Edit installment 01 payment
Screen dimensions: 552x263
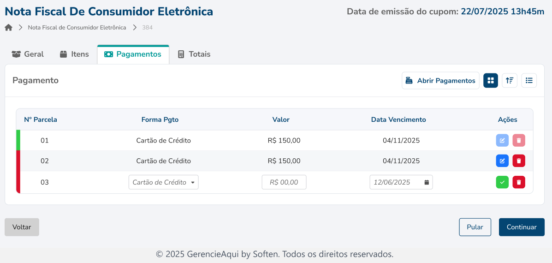(x=502, y=141)
